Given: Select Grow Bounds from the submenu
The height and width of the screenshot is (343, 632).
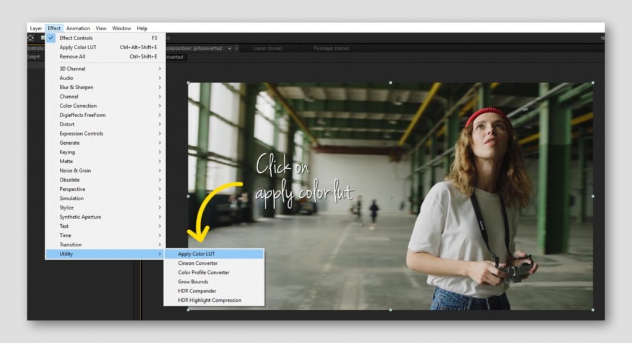Looking at the screenshot, I should 193,281.
